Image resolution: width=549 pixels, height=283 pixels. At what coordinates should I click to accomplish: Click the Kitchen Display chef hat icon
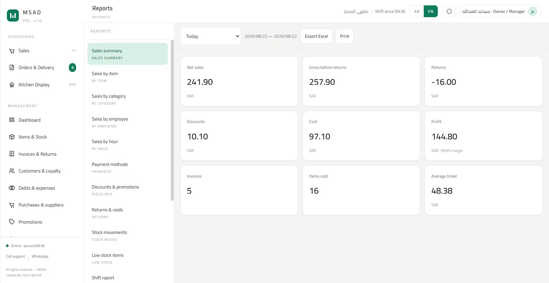[x=12, y=85]
